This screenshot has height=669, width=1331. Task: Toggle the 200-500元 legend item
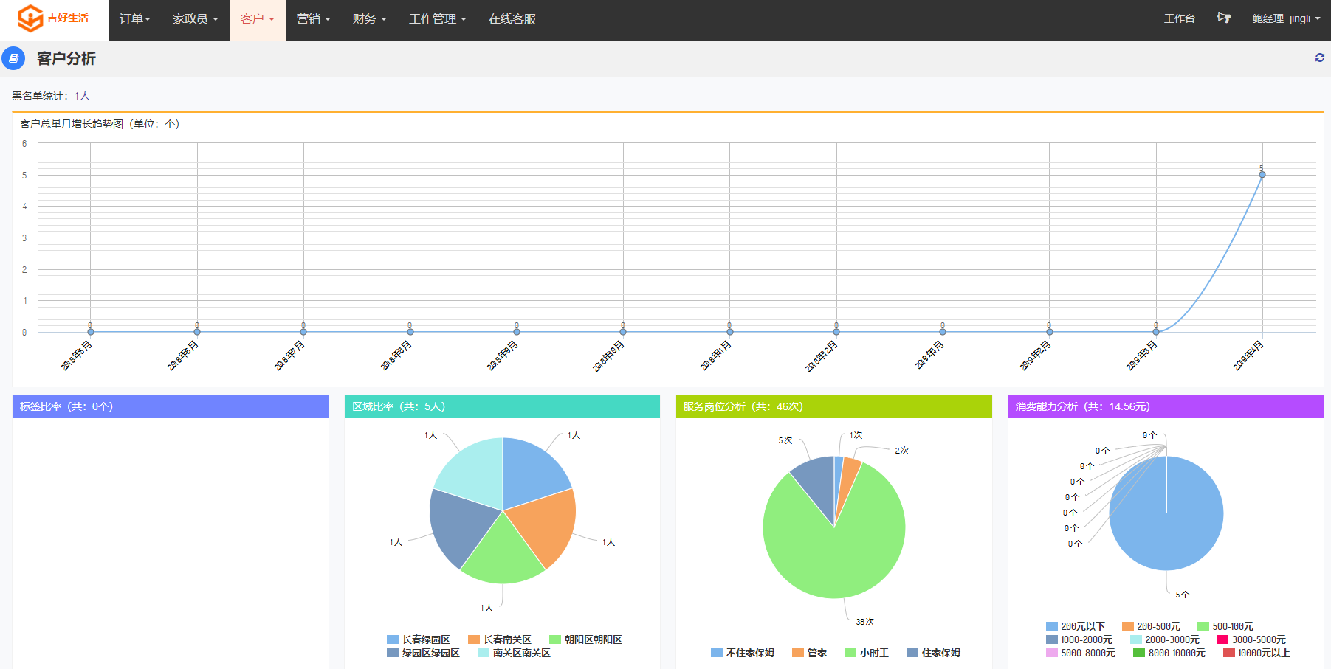click(1151, 626)
